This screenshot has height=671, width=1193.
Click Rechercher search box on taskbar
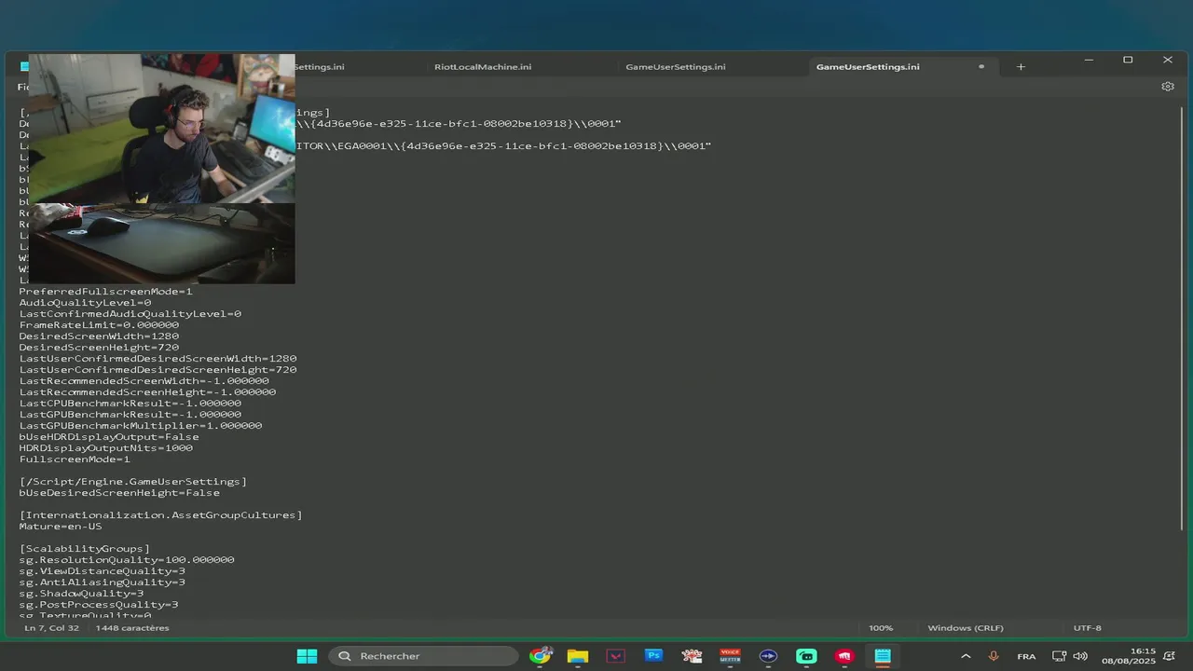coord(422,656)
